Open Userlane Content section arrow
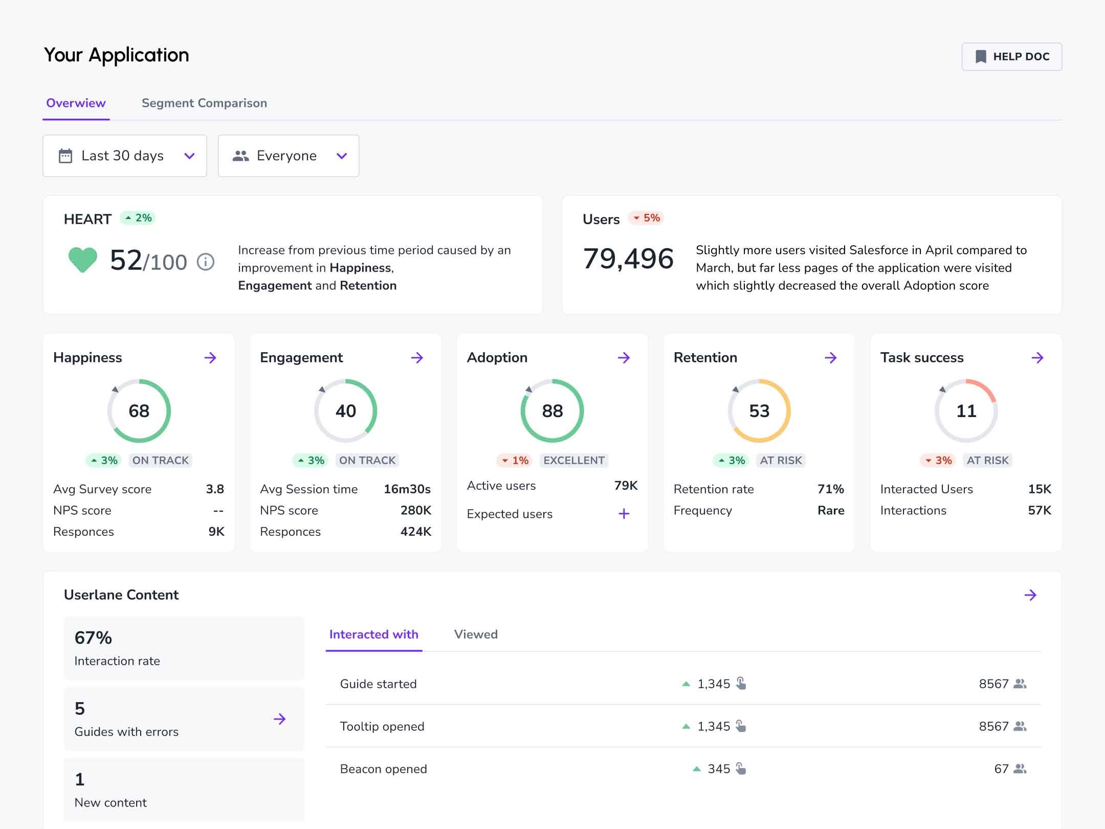1105x829 pixels. tap(1030, 595)
